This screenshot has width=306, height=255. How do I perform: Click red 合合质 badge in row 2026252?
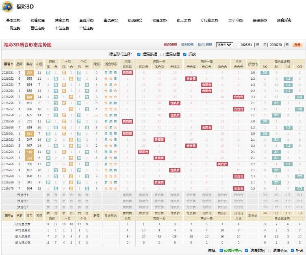pos(191,78)
